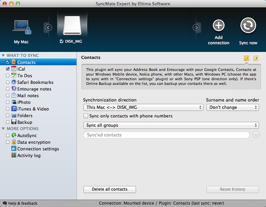Open the Connection settings plugin
The image size is (266, 207).
38,149
